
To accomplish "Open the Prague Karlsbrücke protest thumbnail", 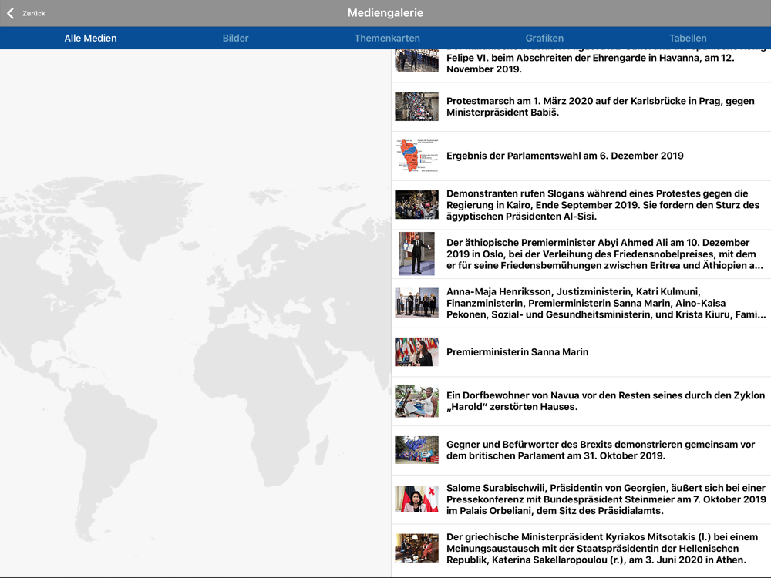I will click(416, 106).
